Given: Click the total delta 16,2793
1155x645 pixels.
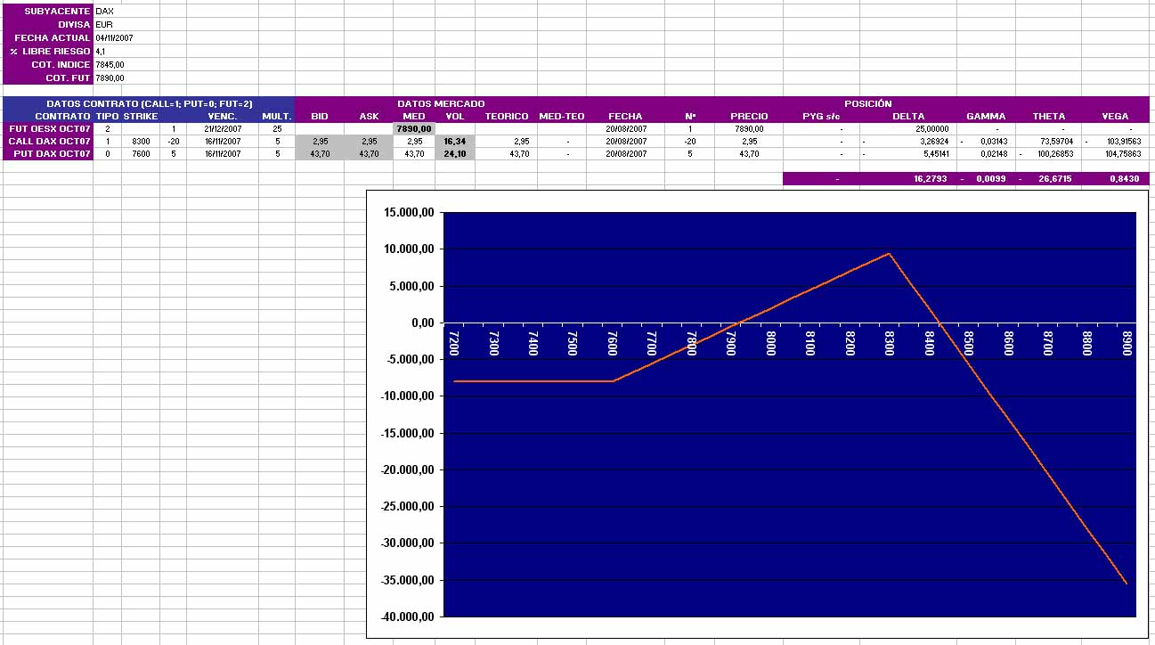Looking at the screenshot, I should tap(931, 179).
